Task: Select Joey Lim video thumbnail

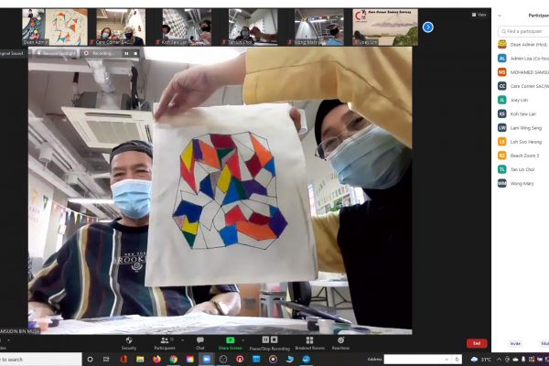Action: [x=385, y=27]
